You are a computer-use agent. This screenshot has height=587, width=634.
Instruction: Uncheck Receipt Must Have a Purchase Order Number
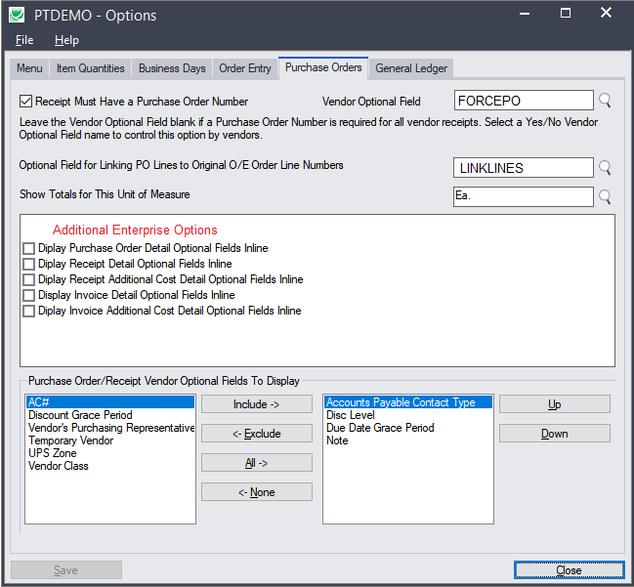(x=26, y=101)
